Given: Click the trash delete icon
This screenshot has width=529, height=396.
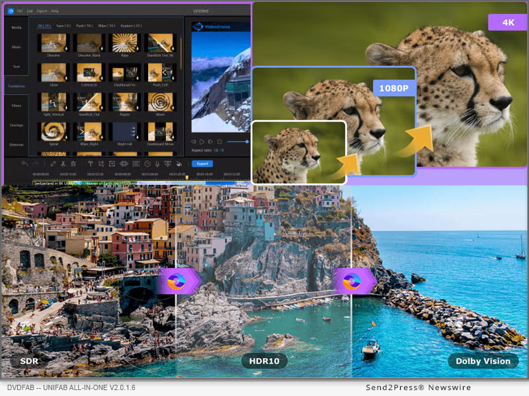Looking at the screenshot, I should [x=72, y=164].
